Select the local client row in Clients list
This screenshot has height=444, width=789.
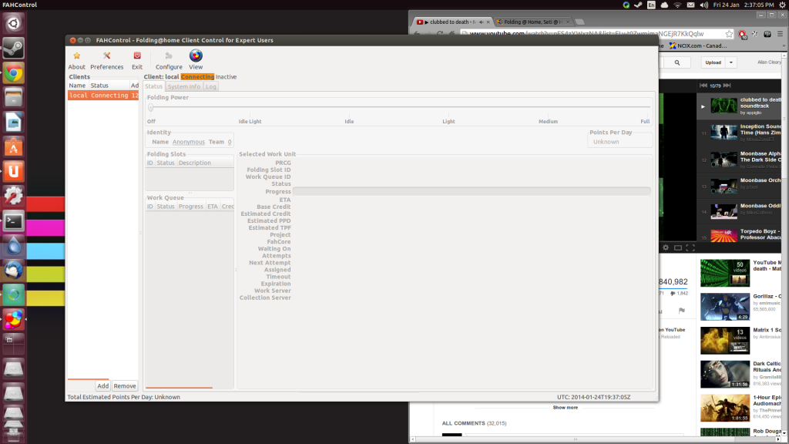point(103,95)
